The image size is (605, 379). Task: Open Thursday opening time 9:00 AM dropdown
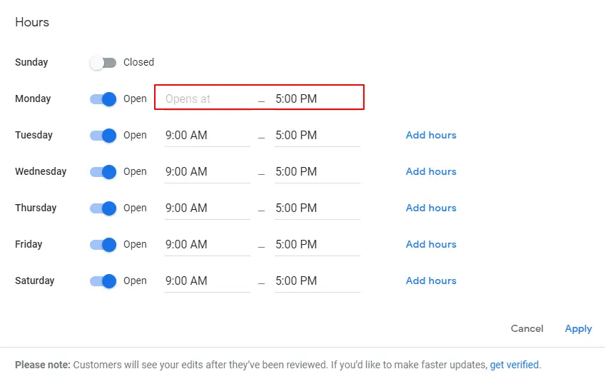pos(207,208)
